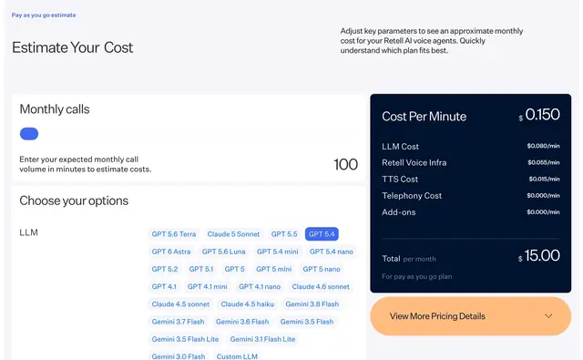Click the LLM Cost $0.080/min value
583x360 pixels.
[543, 146]
